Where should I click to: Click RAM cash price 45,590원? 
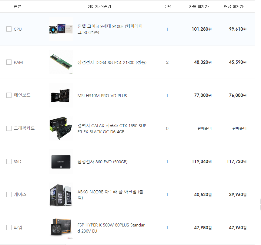[238, 62]
